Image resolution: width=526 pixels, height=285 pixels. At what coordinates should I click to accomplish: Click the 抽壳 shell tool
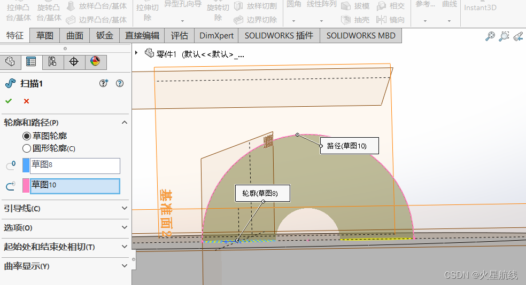pyautogui.click(x=355, y=20)
